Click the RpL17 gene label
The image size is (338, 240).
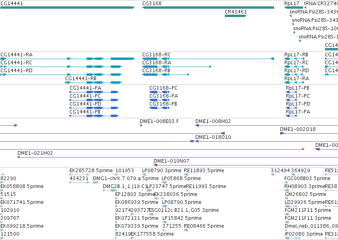[x=292, y=4]
